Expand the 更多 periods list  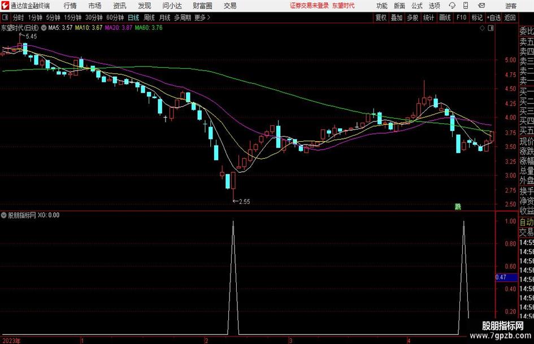tap(202, 18)
